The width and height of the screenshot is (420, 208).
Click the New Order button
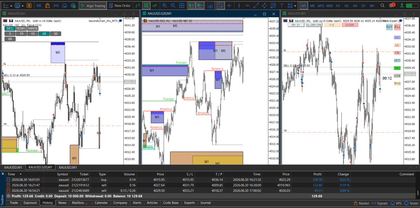click(x=119, y=6)
